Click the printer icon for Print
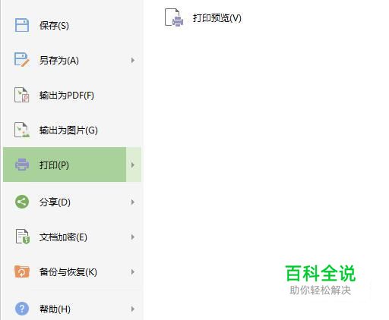The image size is (389, 320). tap(22, 165)
